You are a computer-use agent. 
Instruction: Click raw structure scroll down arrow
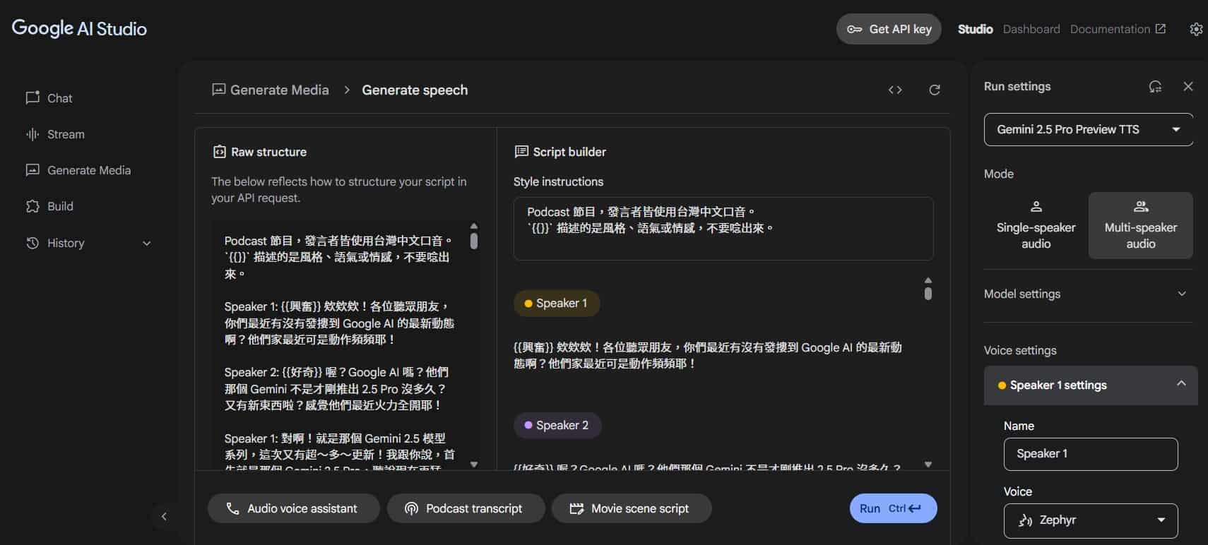click(x=474, y=465)
